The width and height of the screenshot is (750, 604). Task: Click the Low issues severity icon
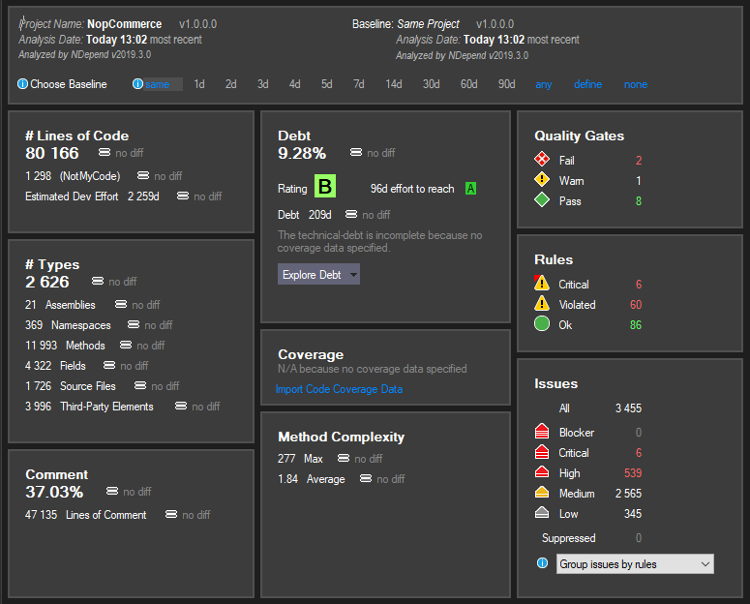tap(542, 513)
